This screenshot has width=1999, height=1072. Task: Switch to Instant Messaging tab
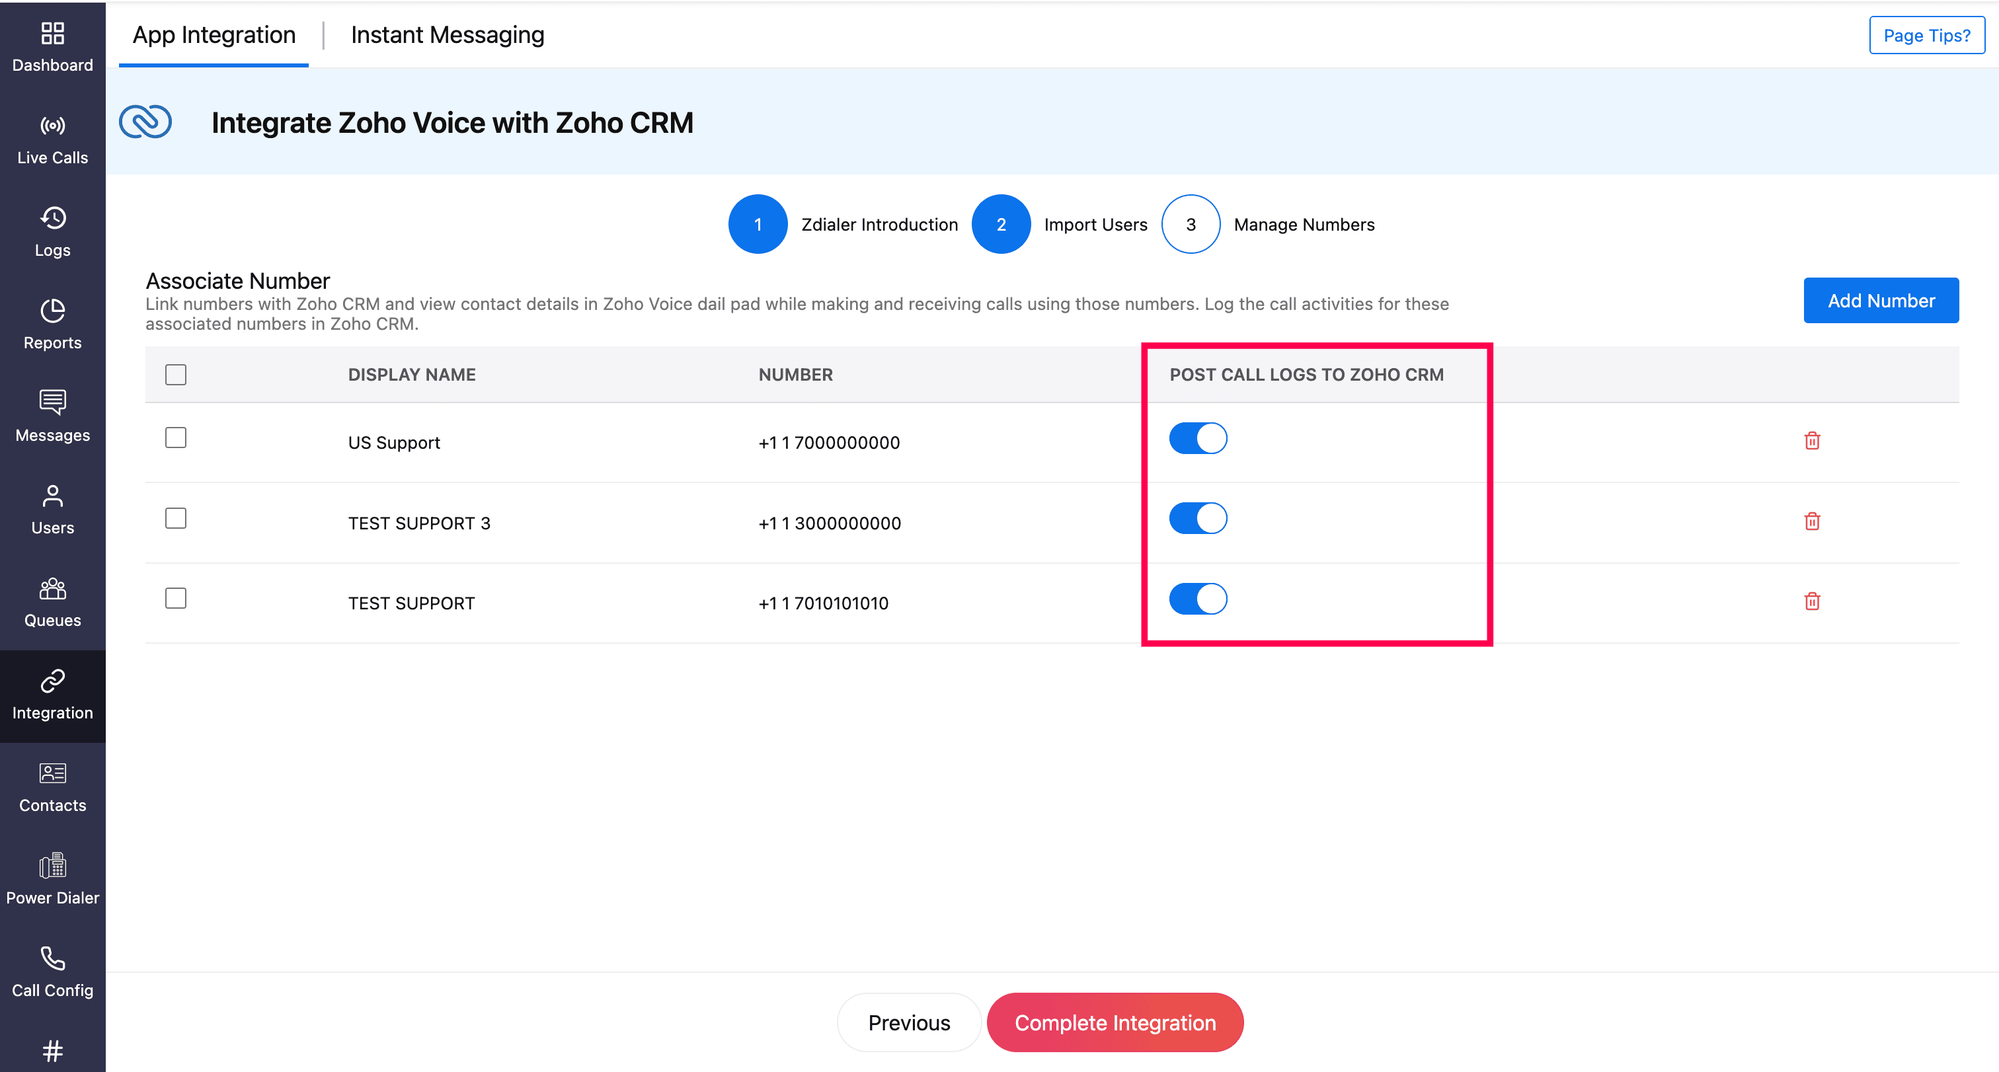click(447, 35)
